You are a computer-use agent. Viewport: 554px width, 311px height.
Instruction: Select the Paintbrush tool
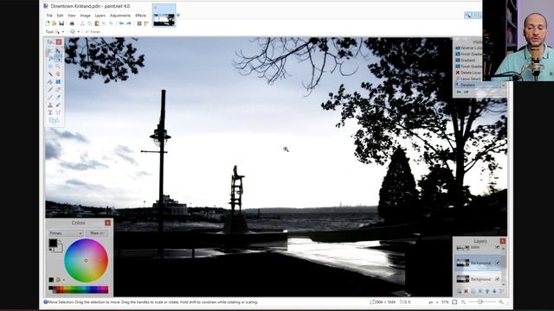[x=50, y=90]
